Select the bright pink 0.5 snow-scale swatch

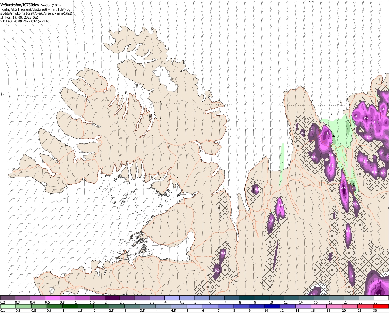point(52,298)
